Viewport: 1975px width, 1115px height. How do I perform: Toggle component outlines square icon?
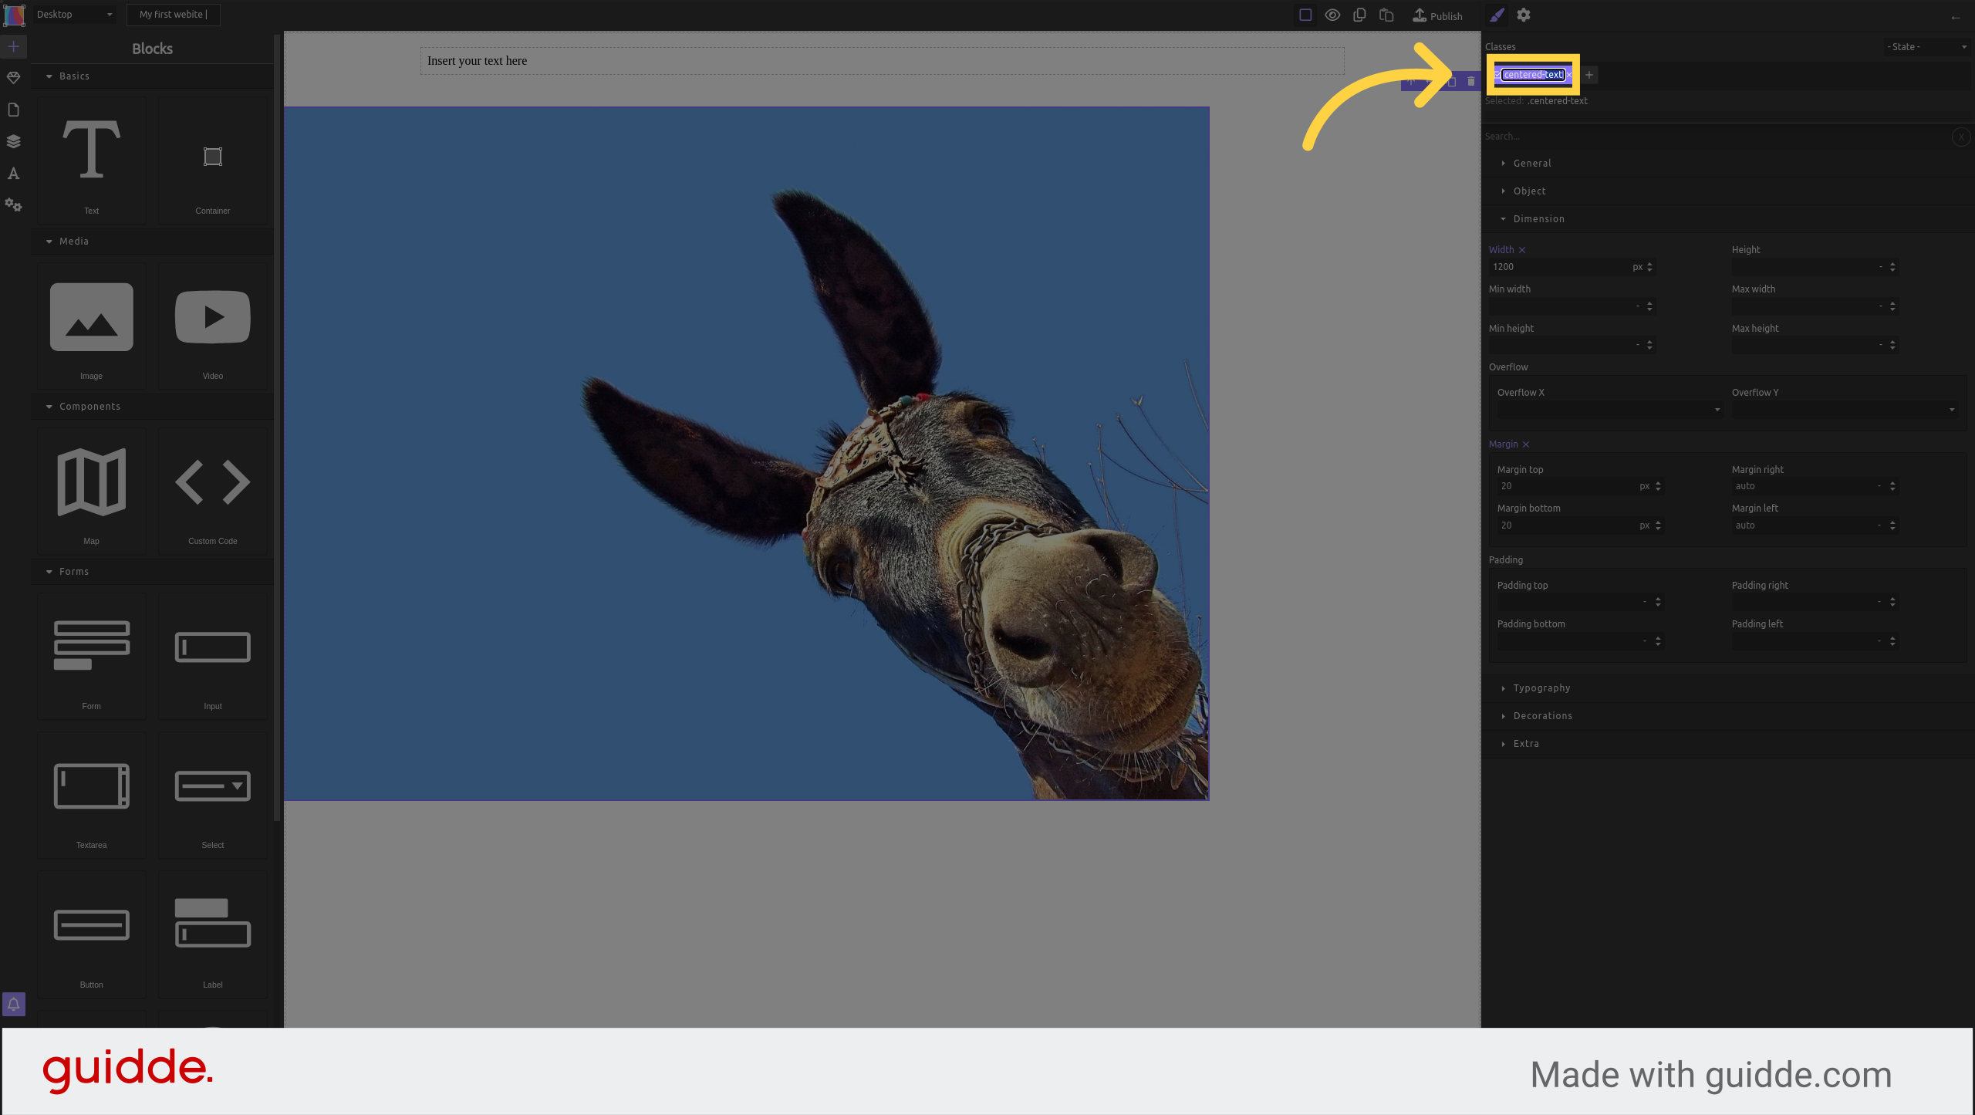pyautogui.click(x=1305, y=15)
